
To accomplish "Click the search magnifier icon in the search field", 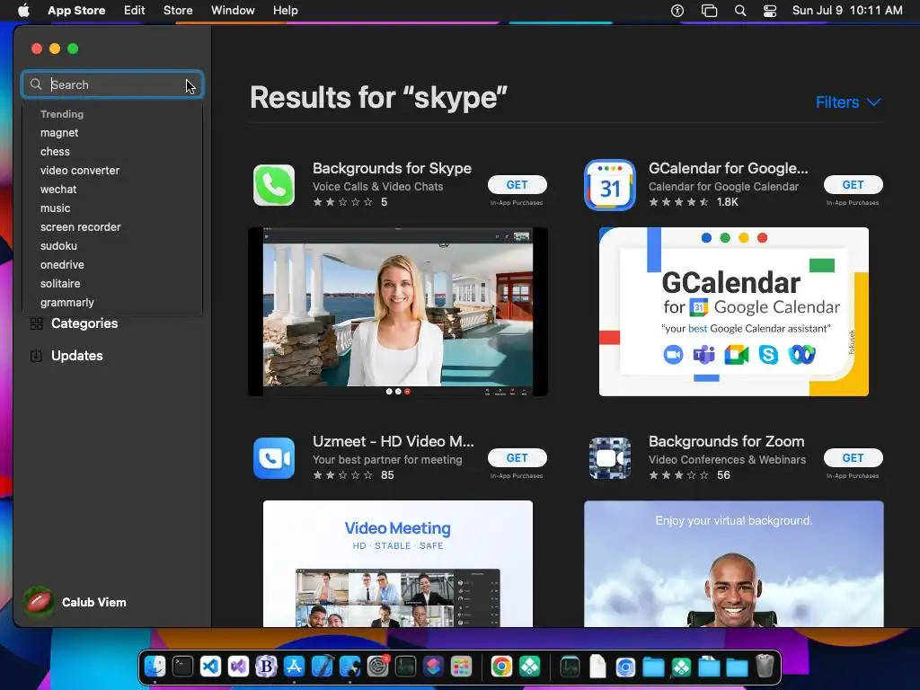I will click(x=36, y=84).
